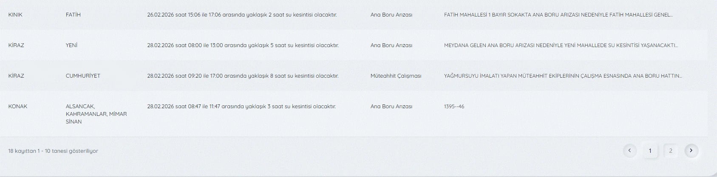Open the FATİH MAHALLESİ 1 BAYIR SOKAKTA description

click(558, 15)
